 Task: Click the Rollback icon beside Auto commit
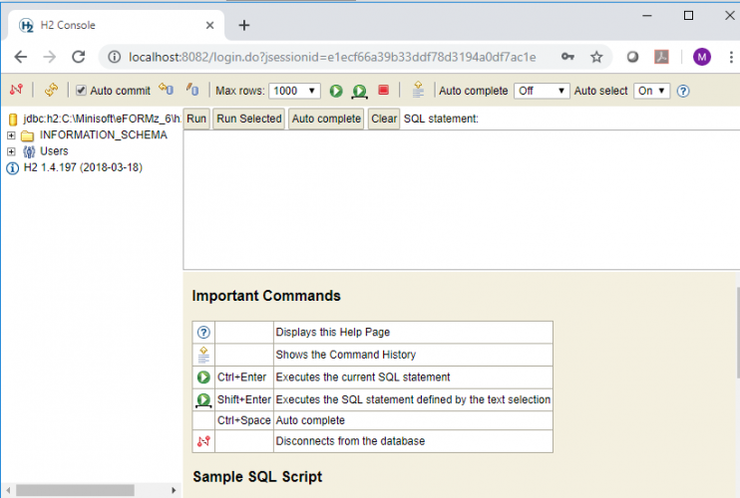(167, 91)
